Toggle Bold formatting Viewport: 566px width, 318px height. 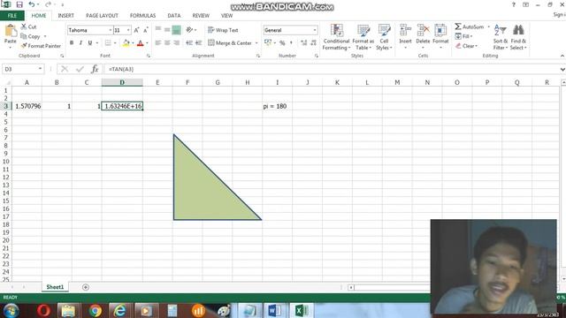click(x=72, y=43)
